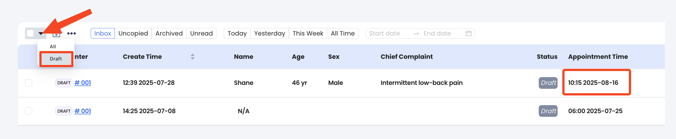Click the DRAFT tag in N/A row
This screenshot has height=139, width=676.
[x=64, y=111]
